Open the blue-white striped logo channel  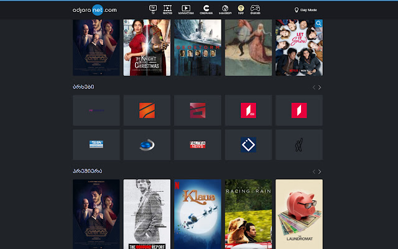(96, 144)
